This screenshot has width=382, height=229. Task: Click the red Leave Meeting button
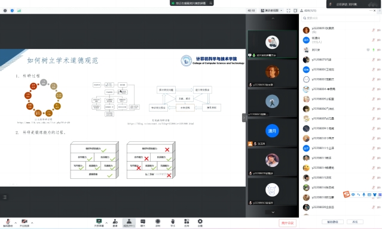[288, 222]
